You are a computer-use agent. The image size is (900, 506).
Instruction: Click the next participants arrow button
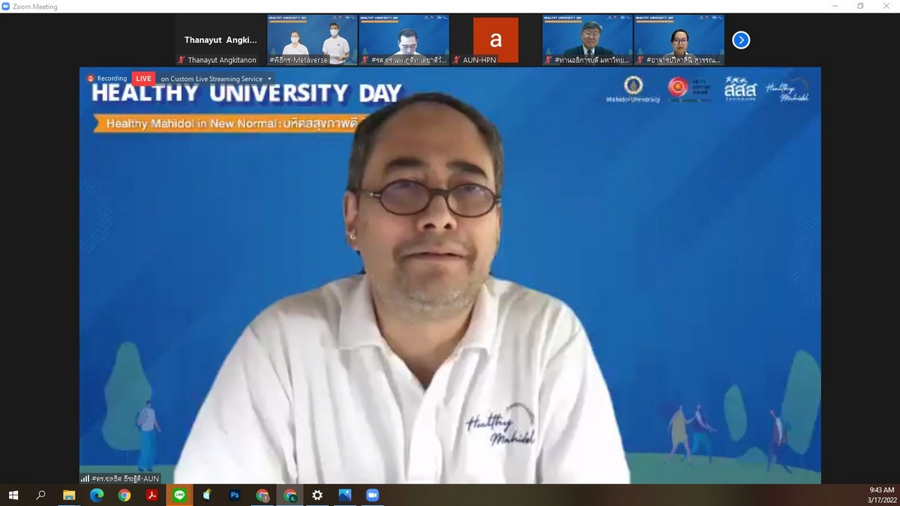pyautogui.click(x=741, y=40)
